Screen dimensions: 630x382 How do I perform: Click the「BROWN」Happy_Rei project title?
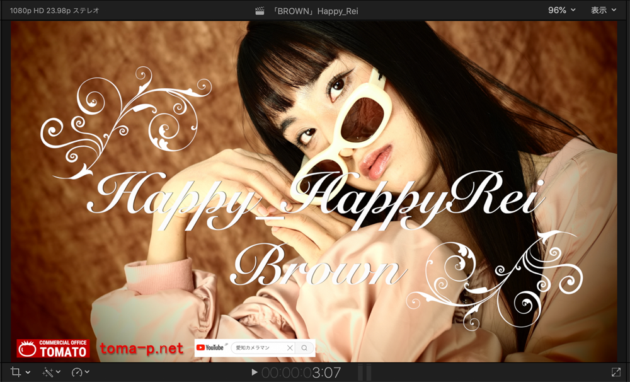[315, 11]
